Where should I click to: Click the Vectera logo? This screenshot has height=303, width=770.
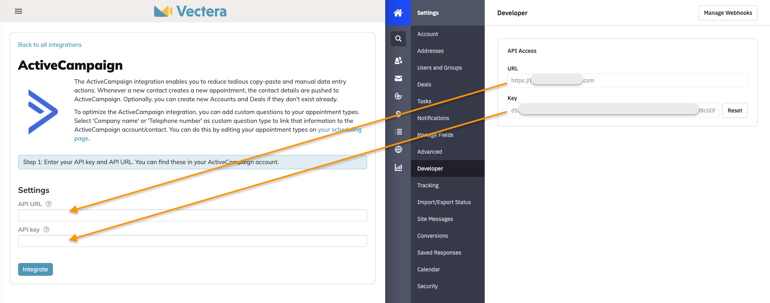click(x=190, y=11)
